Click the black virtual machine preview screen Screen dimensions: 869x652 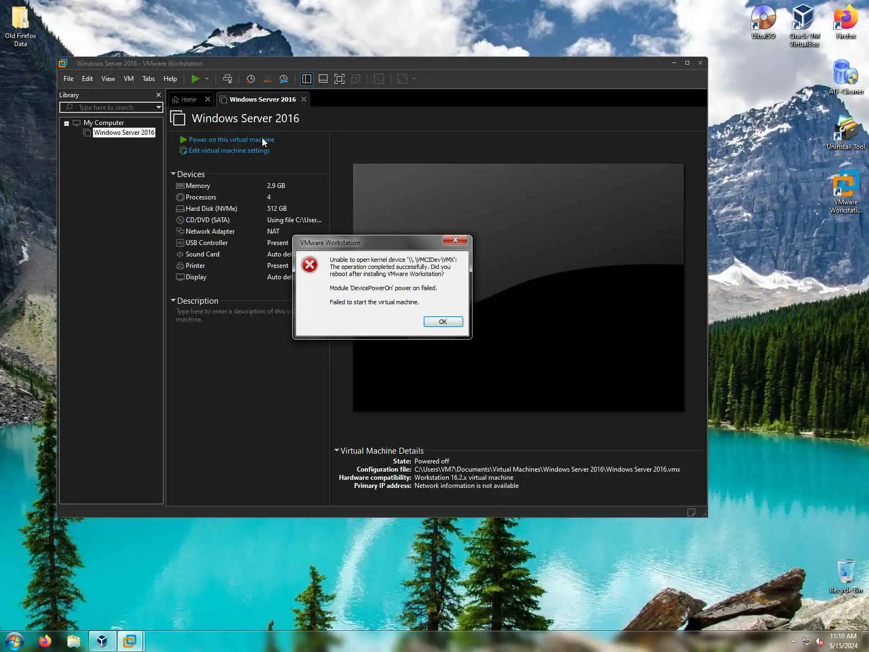[518, 287]
